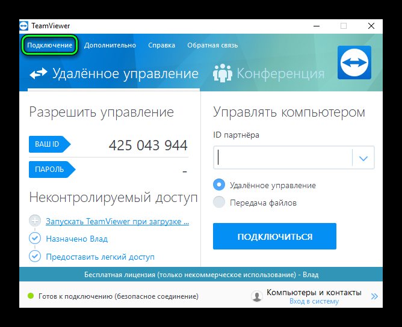The image size is (402, 327).
Task: Open the Подключение menu
Action: click(50, 45)
